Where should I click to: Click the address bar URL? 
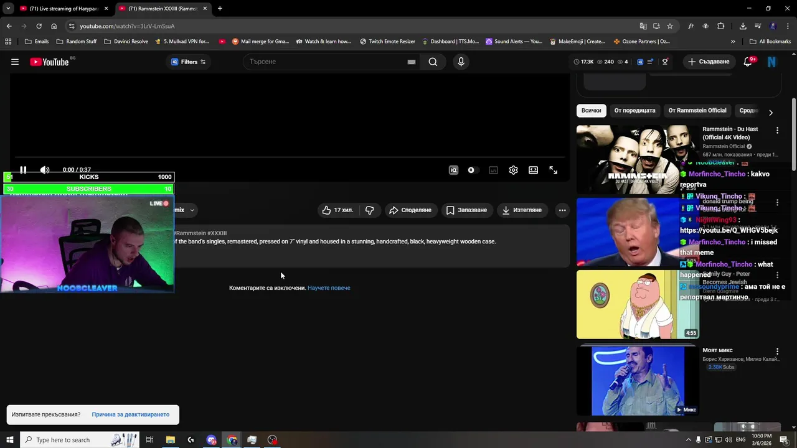tap(127, 26)
